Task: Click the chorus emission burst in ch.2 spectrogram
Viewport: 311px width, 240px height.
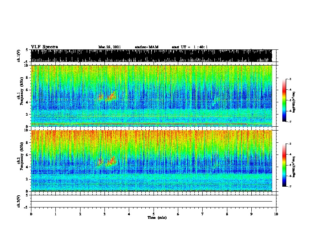Action: [107, 161]
